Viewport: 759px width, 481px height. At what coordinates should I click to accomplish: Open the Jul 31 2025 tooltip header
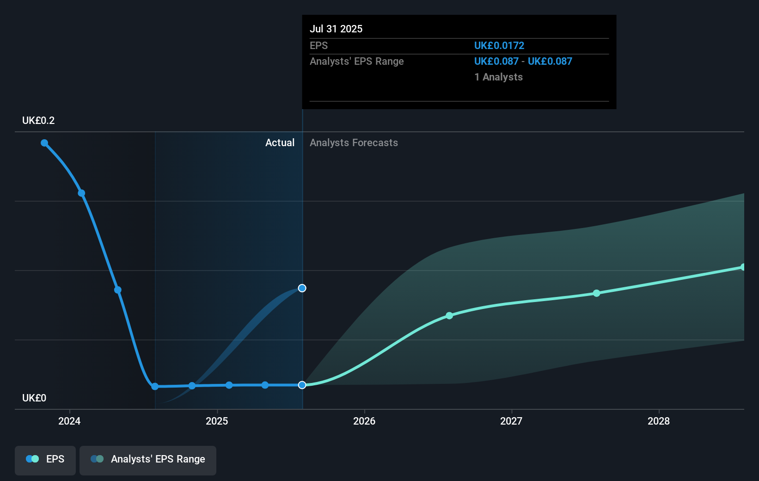click(337, 29)
